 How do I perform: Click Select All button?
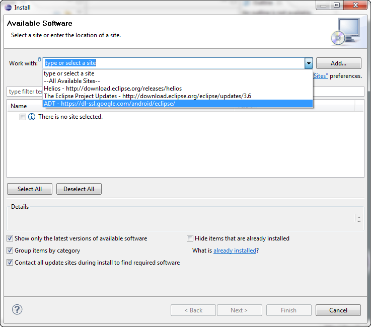tap(30, 189)
